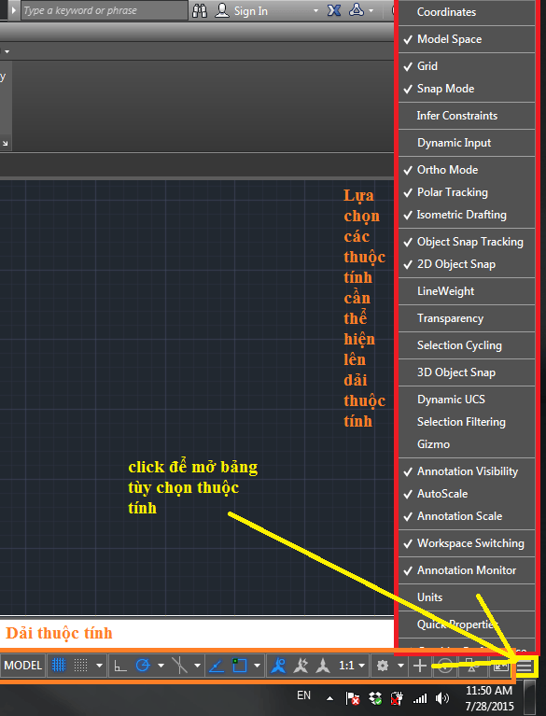Toggle the 2D Object Snap square icon
The image size is (546, 716).
[239, 666]
